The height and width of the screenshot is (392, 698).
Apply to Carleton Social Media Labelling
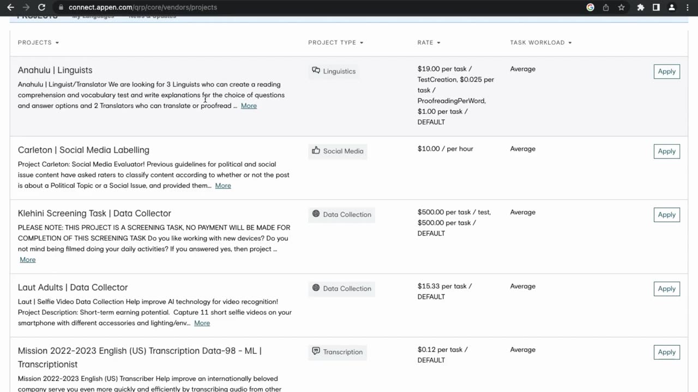click(x=666, y=151)
